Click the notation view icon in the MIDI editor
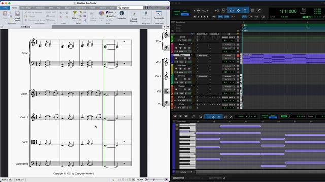Viewport: 325px width, 182px height. tap(193, 117)
